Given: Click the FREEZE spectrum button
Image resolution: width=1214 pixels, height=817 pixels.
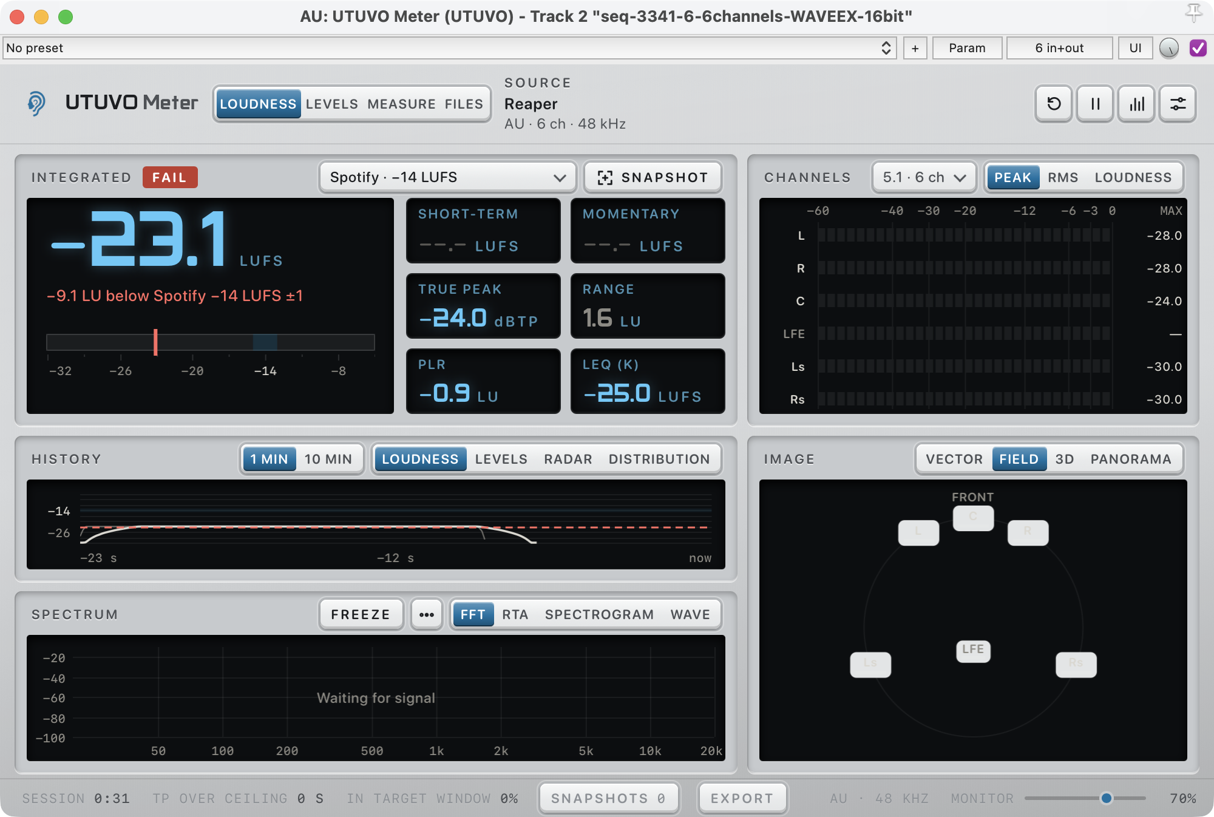Looking at the screenshot, I should pyautogui.click(x=361, y=614).
